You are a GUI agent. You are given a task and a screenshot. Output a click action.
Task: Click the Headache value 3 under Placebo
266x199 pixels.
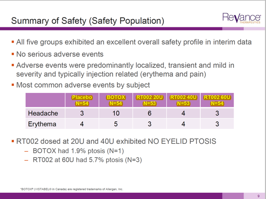[82, 113]
